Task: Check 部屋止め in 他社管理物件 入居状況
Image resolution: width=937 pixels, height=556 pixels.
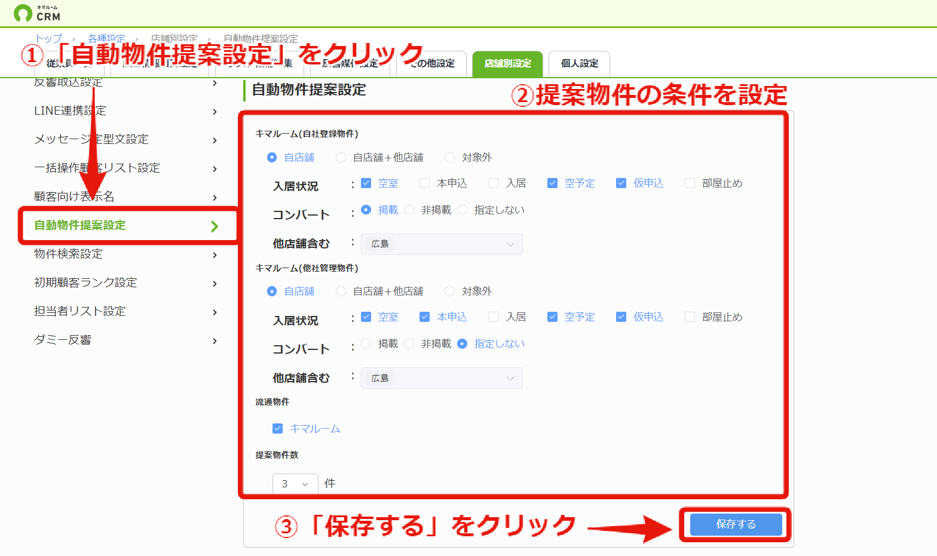Action: tap(690, 317)
